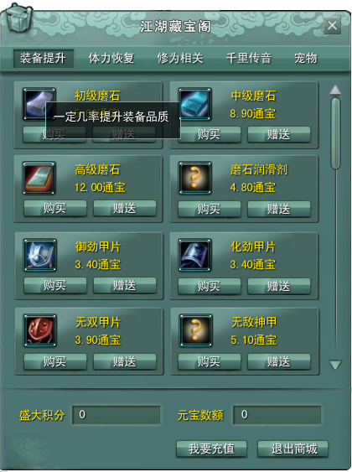Gift 高级磨石 using its 赠送 button
Image resolution: width=352 pixels, height=472 pixels.
click(x=125, y=208)
